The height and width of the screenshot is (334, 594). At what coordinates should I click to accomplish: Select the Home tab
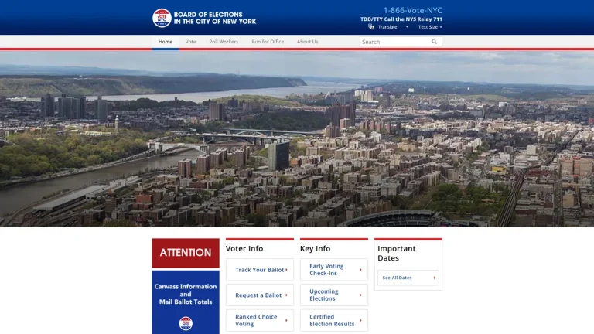(166, 42)
